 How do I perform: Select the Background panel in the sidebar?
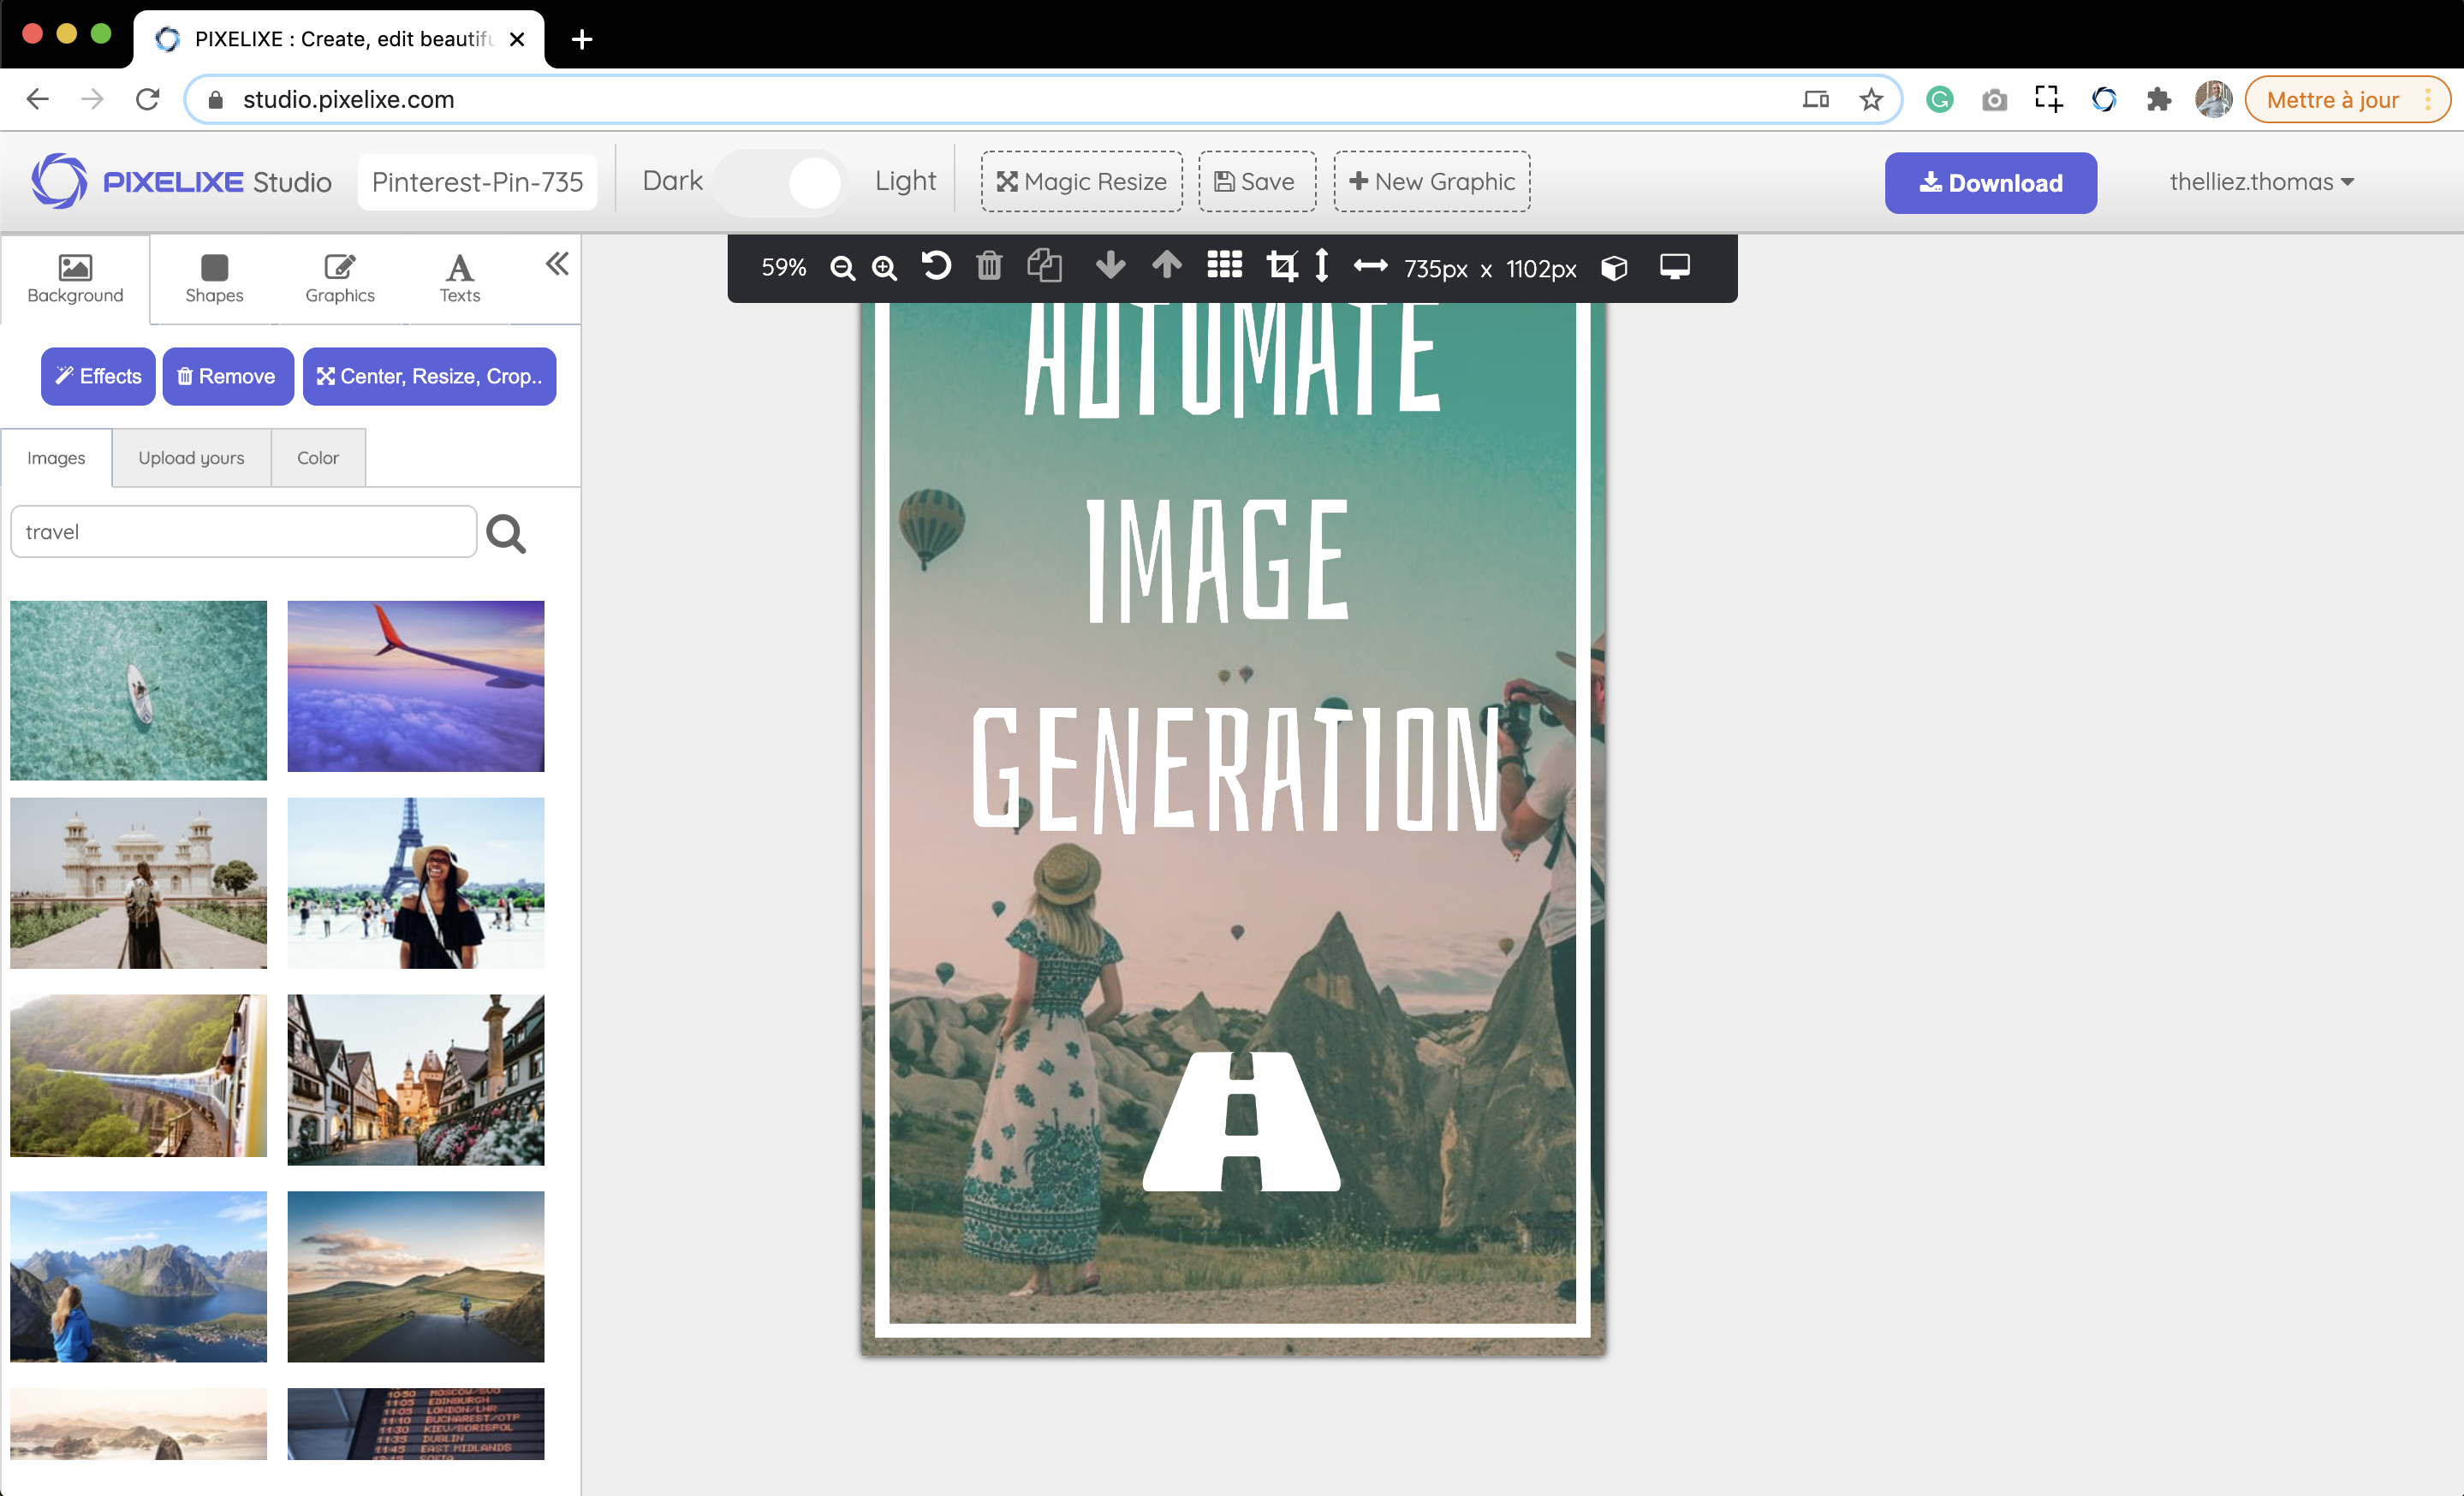click(x=75, y=280)
